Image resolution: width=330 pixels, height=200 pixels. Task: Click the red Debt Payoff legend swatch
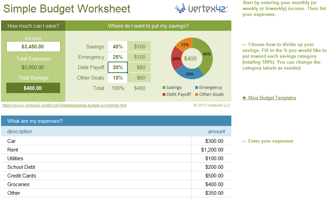[164, 94]
